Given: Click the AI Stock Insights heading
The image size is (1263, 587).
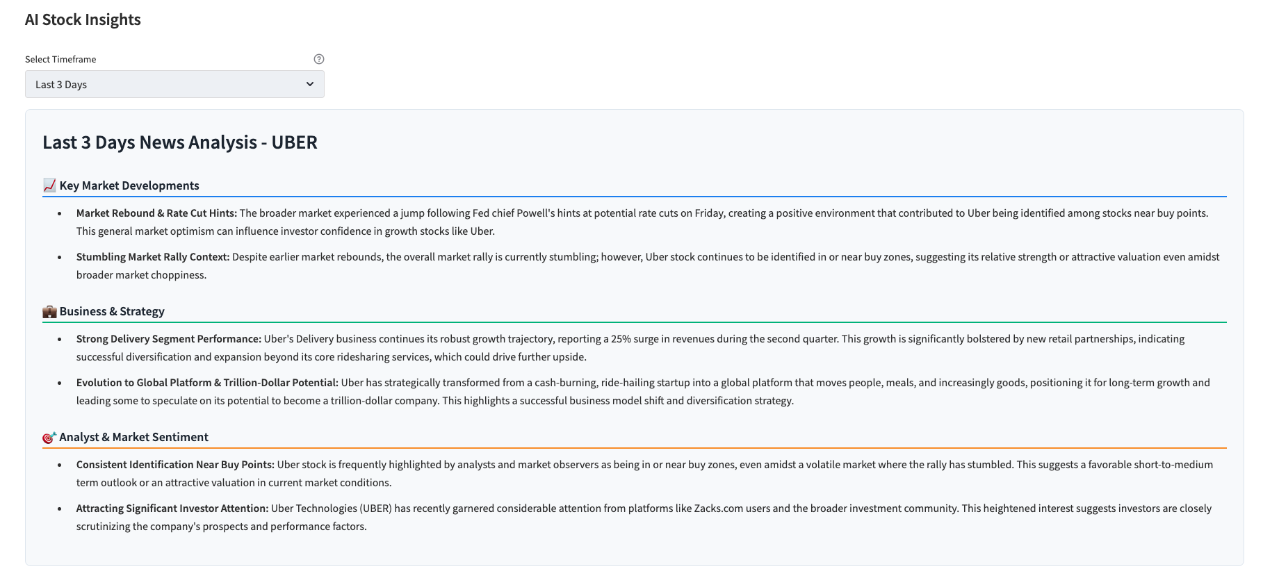Looking at the screenshot, I should [x=83, y=19].
